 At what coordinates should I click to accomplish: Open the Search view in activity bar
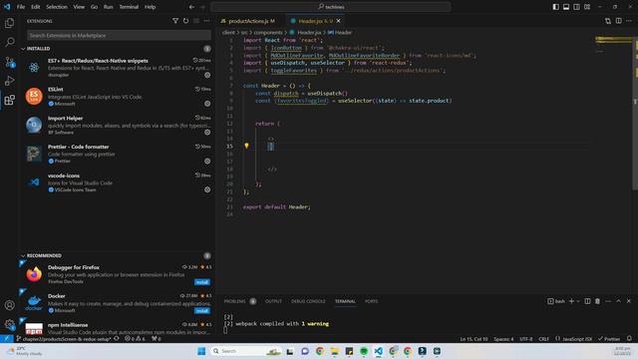tap(9, 42)
